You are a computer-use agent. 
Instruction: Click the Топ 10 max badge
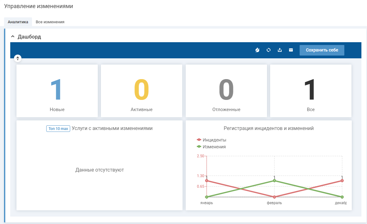click(58, 128)
